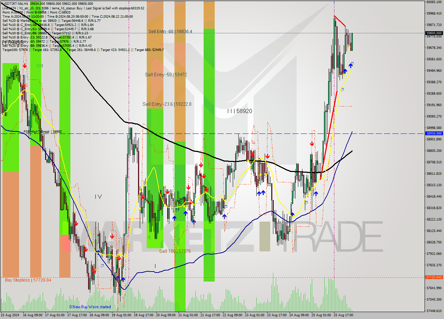Click the 57932.060 price axis value
The image size is (444, 319).
[434, 254]
